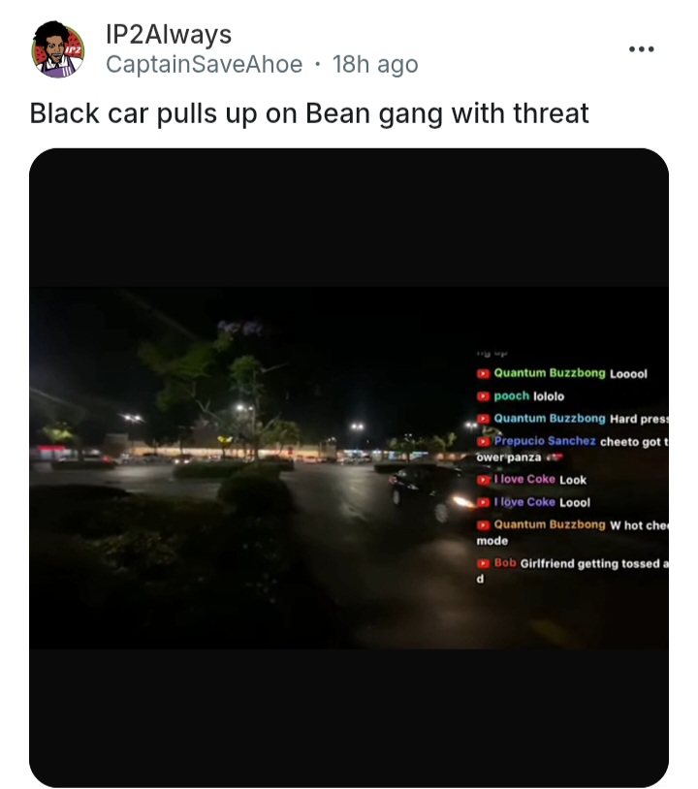Click the black car in video

point(430,493)
